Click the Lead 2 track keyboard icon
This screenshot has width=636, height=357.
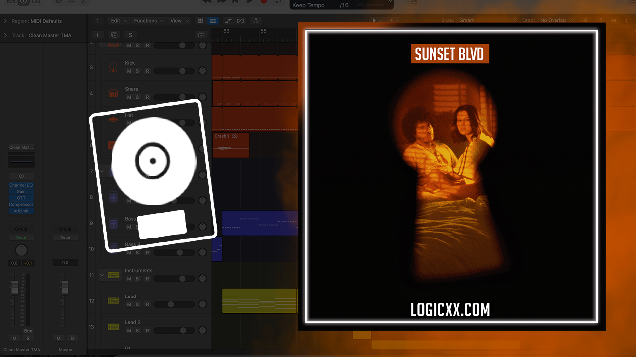pyautogui.click(x=114, y=327)
